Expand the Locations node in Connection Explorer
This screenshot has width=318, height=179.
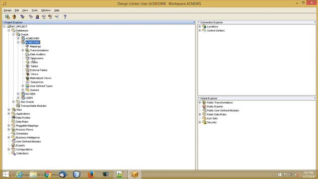(200, 26)
